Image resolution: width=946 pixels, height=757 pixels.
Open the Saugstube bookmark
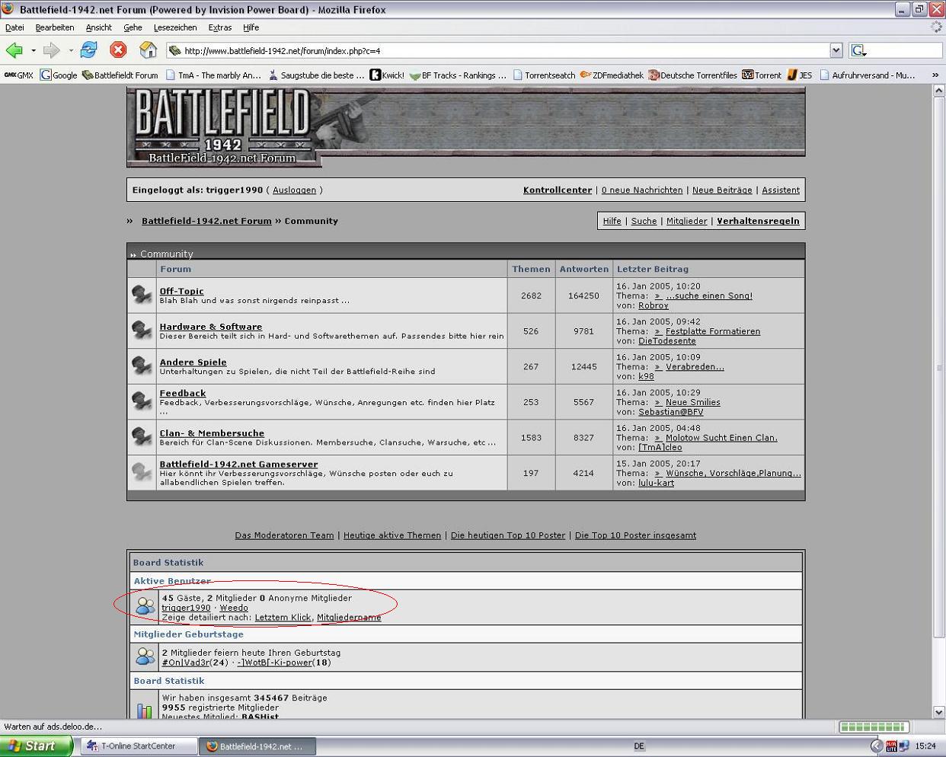pyautogui.click(x=317, y=75)
